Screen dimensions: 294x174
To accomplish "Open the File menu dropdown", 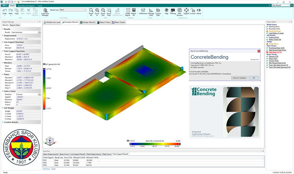I will click(4, 6).
